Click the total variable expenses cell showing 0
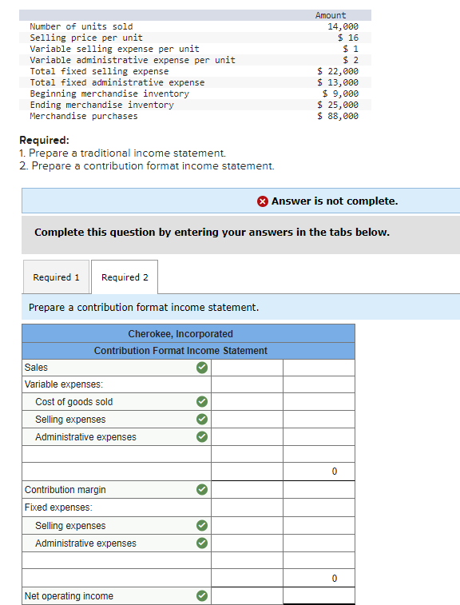Image resolution: width=460 pixels, height=605 pixels. click(x=319, y=472)
